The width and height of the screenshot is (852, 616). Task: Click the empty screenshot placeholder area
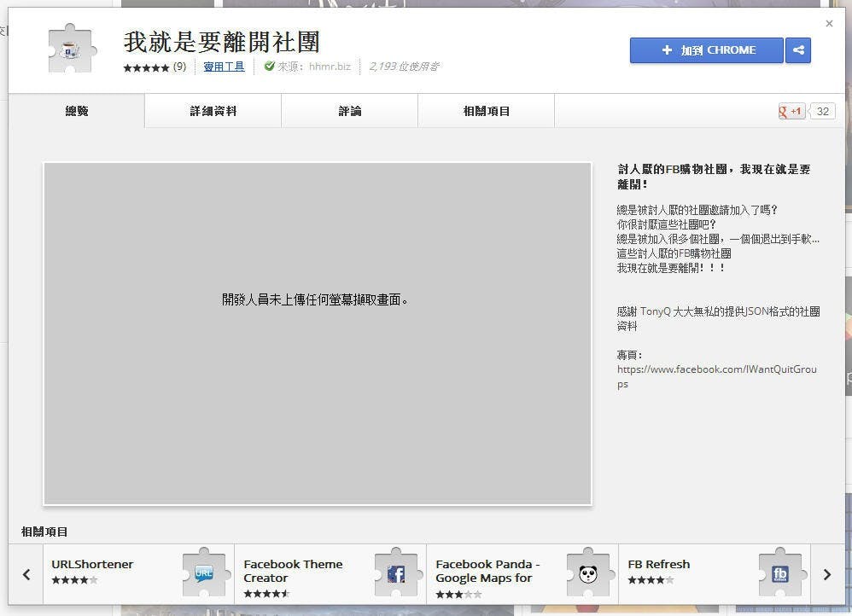tap(318, 333)
